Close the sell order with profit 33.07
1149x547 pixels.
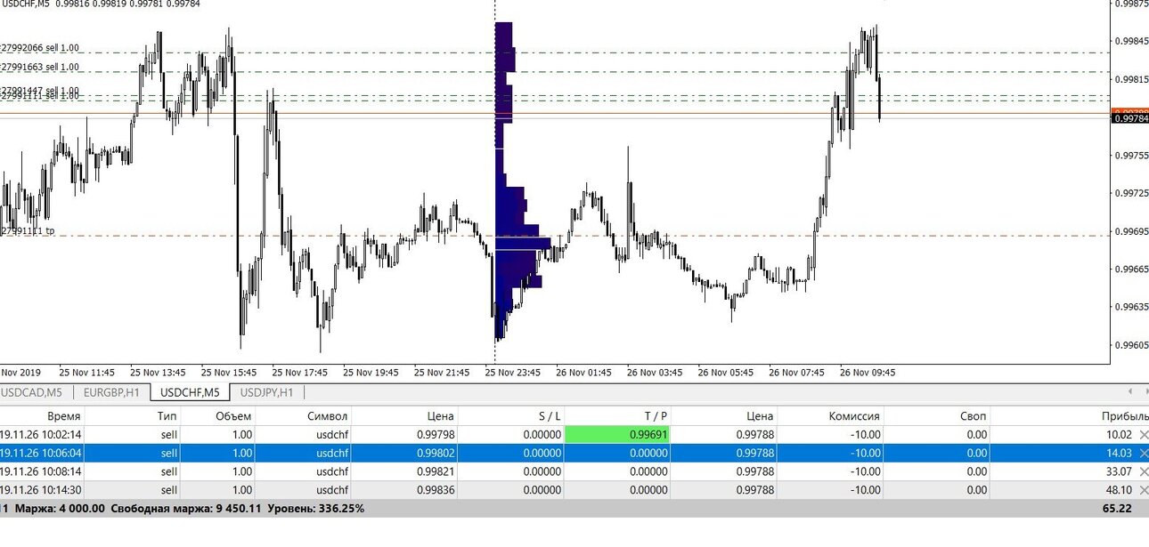(x=1144, y=471)
